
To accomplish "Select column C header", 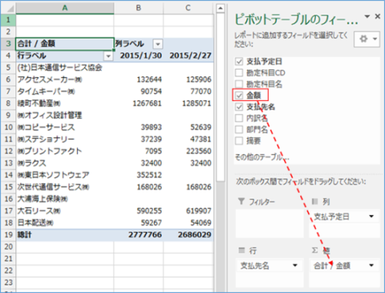I will pyautogui.click(x=188, y=8).
